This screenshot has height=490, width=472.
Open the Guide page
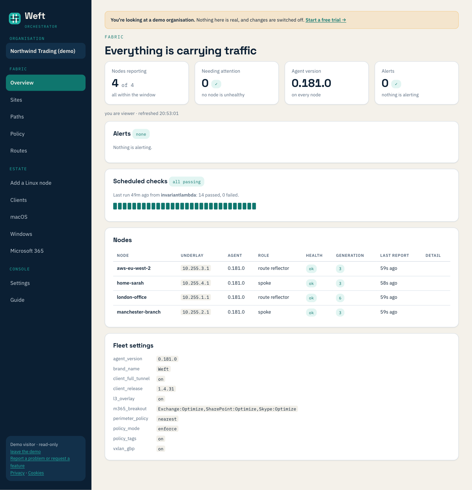[x=46, y=300]
